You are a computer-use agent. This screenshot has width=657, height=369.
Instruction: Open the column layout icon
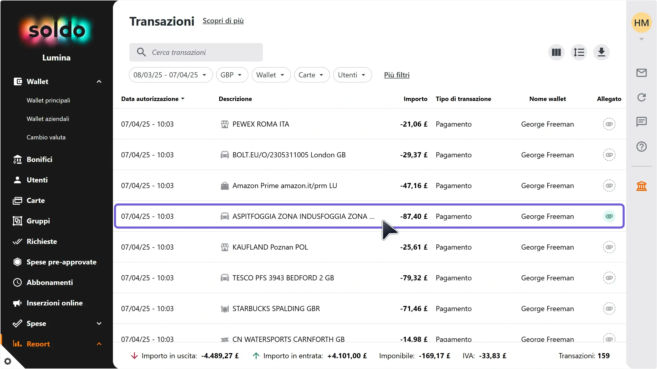[556, 52]
